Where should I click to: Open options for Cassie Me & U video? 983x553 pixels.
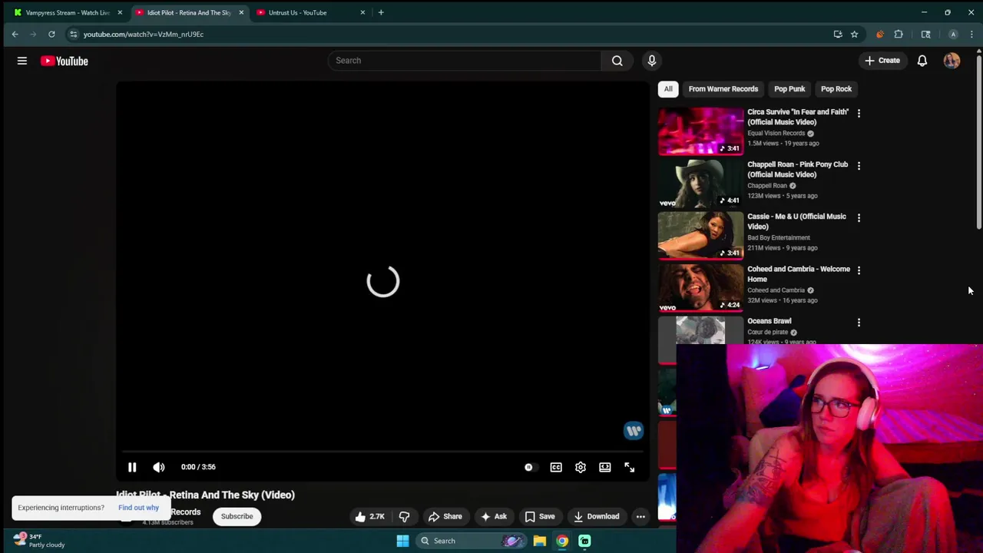pyautogui.click(x=859, y=218)
